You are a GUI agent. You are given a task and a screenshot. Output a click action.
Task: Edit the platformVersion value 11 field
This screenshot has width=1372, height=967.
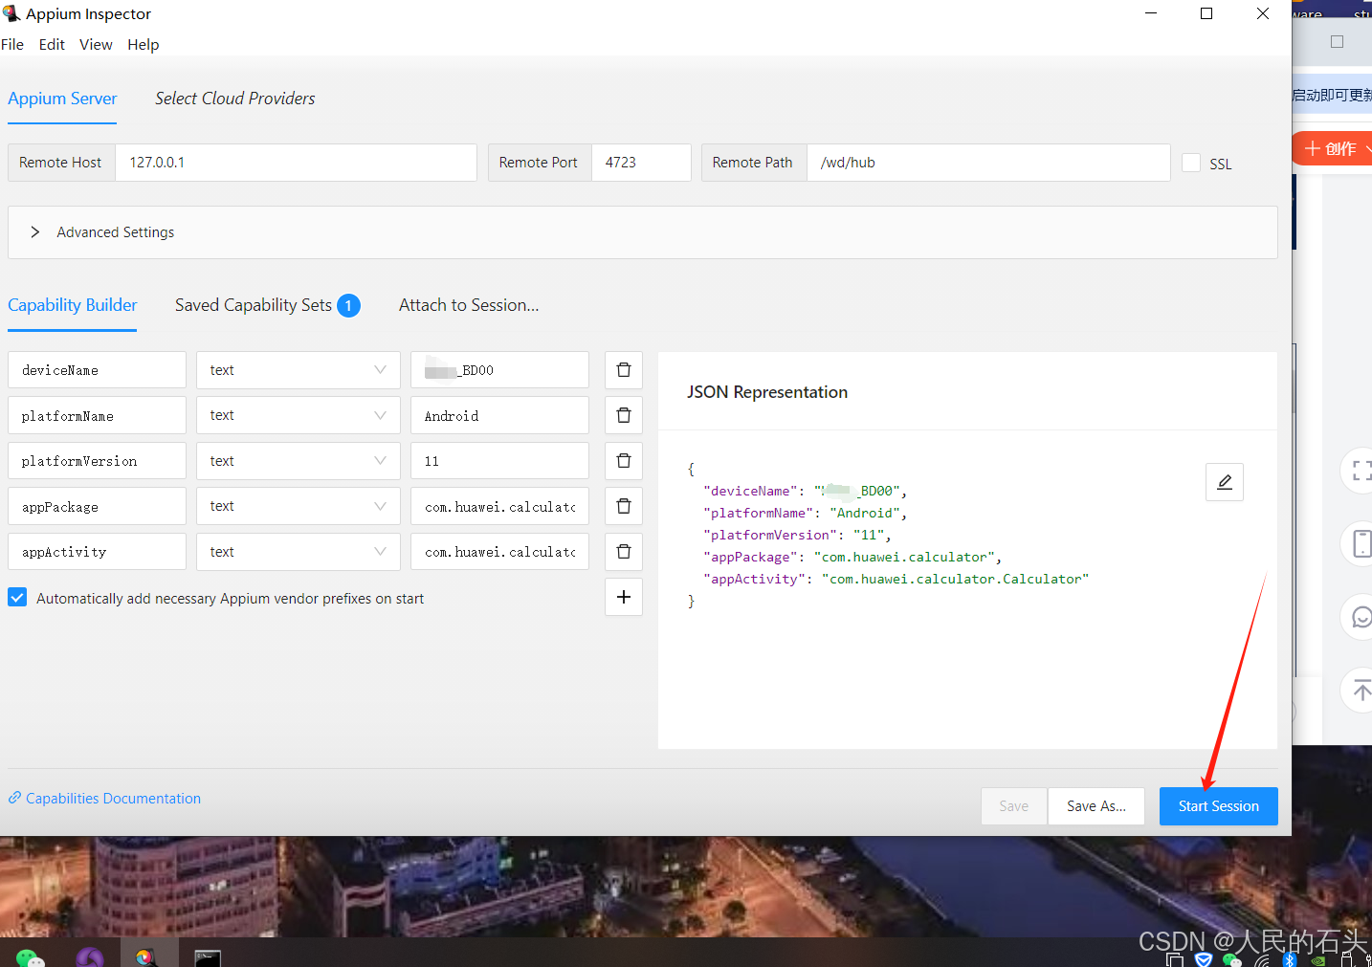point(499,461)
